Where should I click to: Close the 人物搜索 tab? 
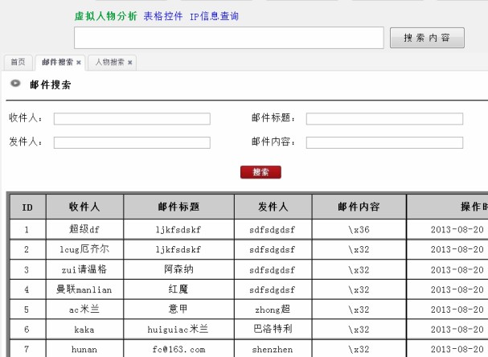point(130,63)
